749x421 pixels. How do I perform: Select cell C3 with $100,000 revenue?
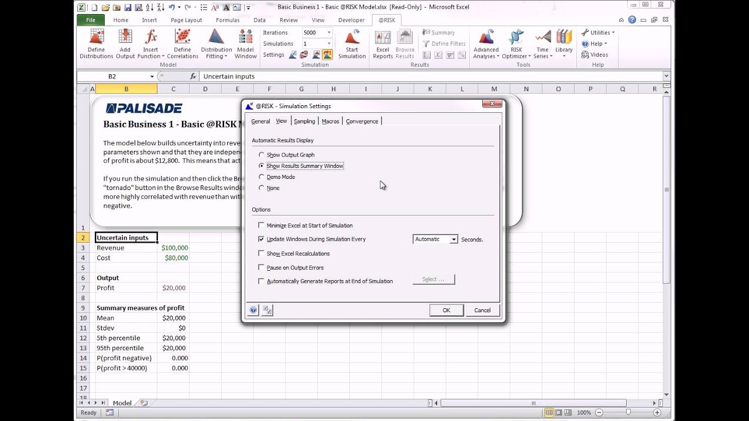(x=173, y=248)
